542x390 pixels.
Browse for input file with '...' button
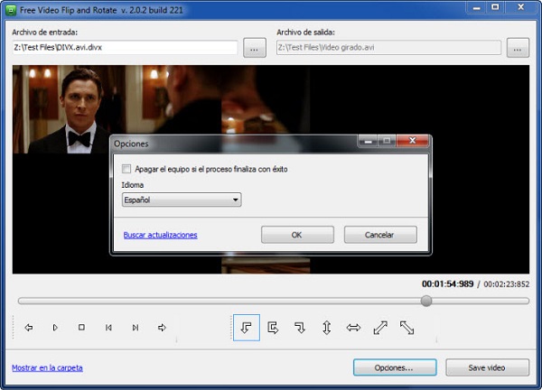click(x=255, y=48)
